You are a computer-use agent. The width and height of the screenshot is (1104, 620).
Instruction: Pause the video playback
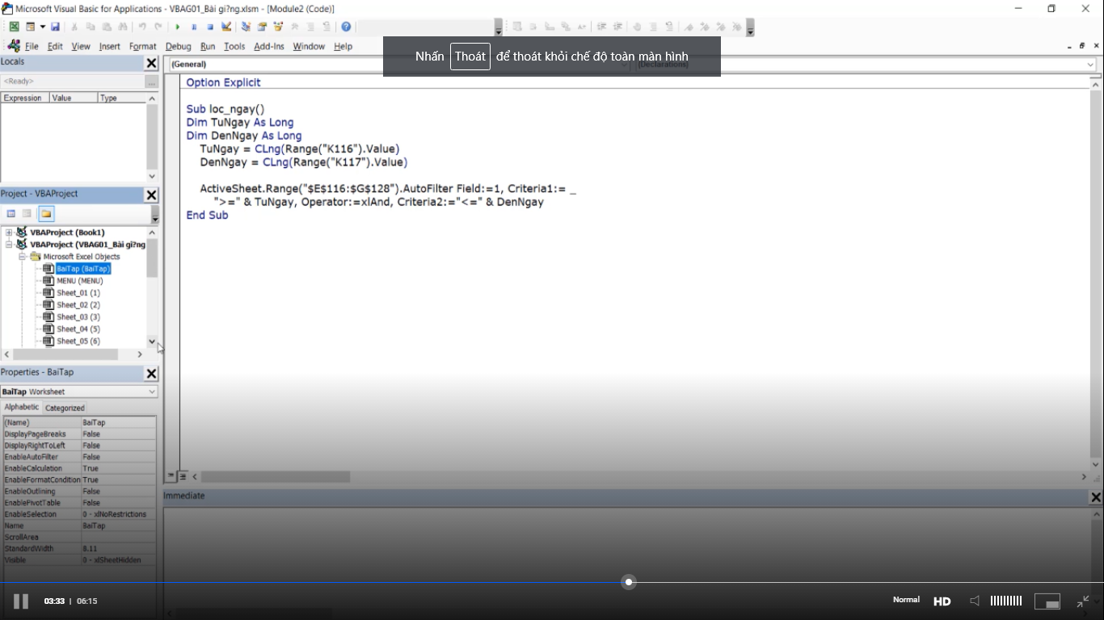click(x=21, y=601)
